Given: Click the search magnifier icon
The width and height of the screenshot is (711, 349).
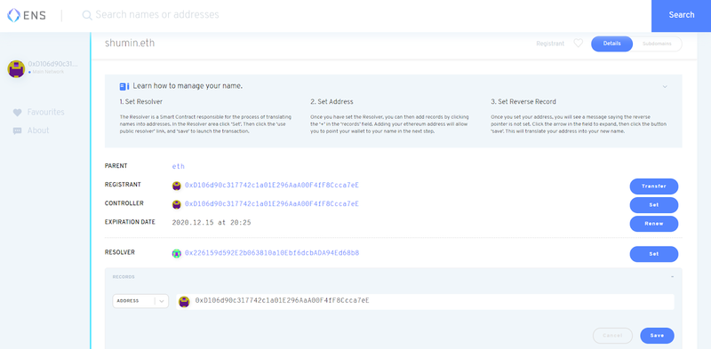Looking at the screenshot, I should tap(86, 15).
